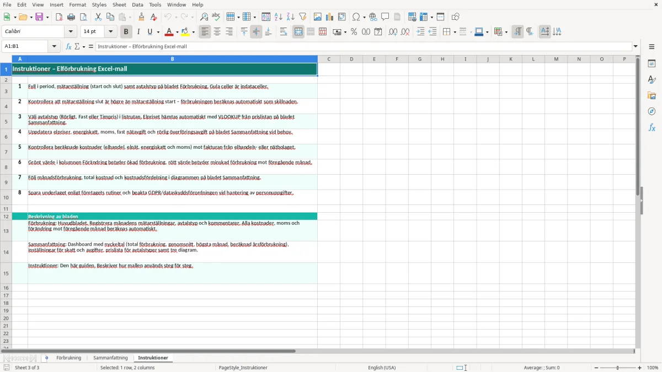Open the Gallery panel in the sidebar
662x372 pixels.
tap(652, 96)
